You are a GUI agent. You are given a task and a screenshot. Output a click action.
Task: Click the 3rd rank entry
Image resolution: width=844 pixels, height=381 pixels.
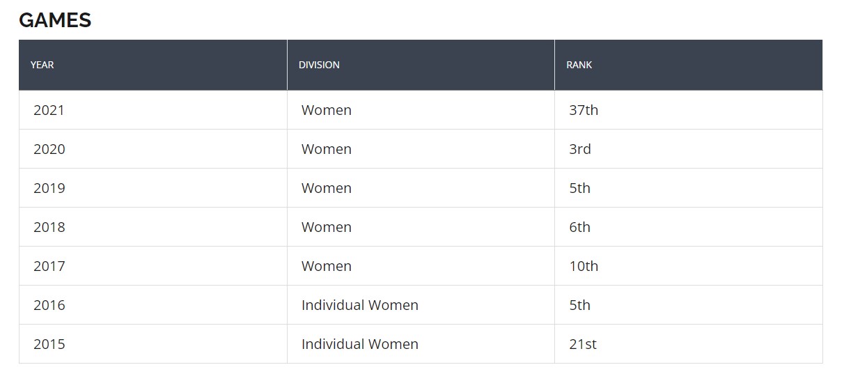point(580,149)
